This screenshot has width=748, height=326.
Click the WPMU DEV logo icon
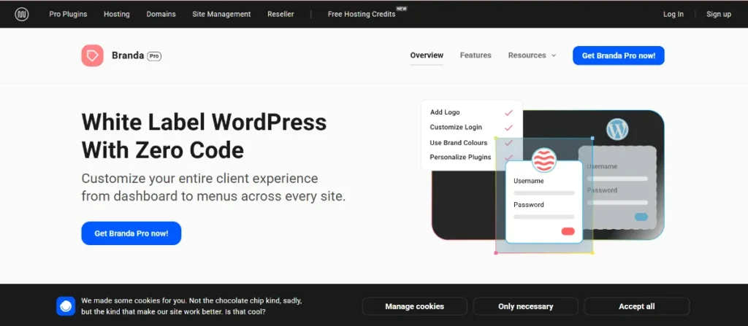pyautogui.click(x=22, y=14)
